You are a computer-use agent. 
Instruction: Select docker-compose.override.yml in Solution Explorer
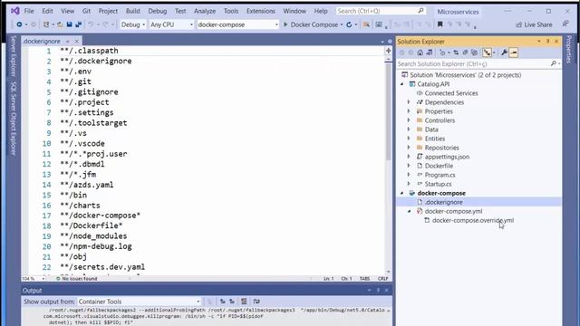pyautogui.click(x=473, y=220)
